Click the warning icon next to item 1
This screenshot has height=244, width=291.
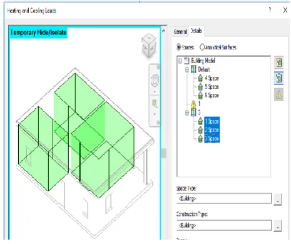coord(193,104)
